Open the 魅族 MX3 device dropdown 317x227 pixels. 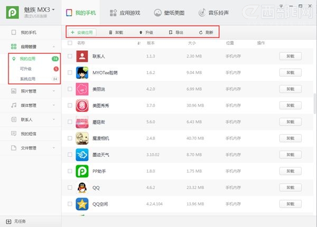coord(53,10)
